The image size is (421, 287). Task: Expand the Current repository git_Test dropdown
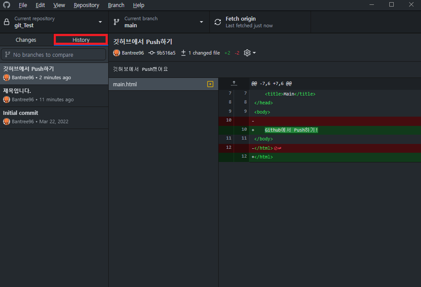point(54,22)
